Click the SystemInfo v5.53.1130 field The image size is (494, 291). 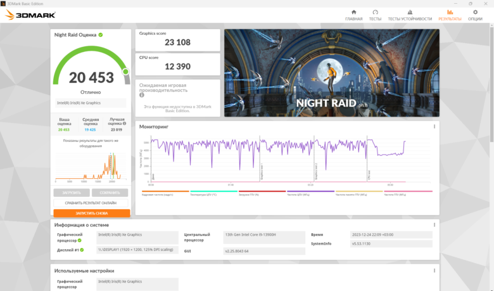(391, 243)
